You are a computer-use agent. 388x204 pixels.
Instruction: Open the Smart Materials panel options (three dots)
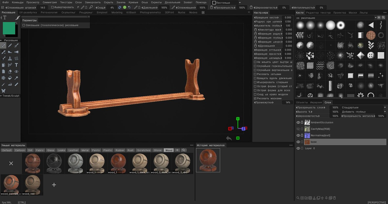click(192, 145)
